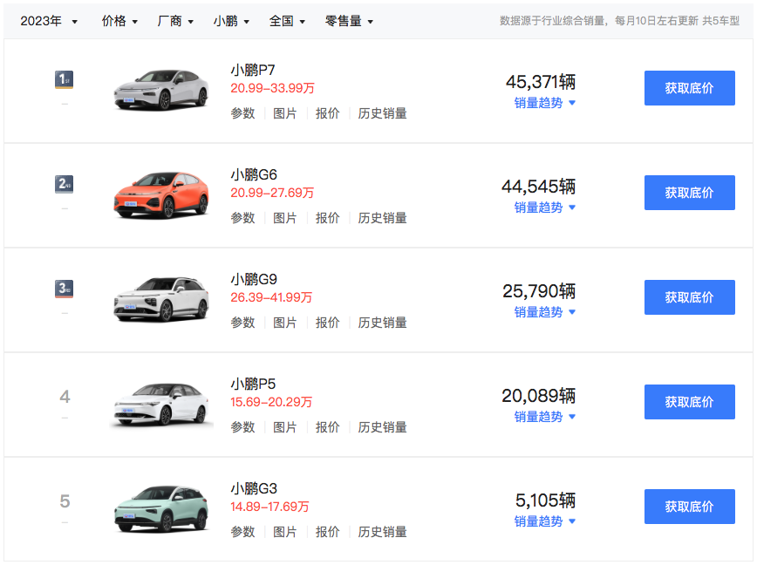Expand the 小鹏 brand filter
The width and height of the screenshot is (757, 565).
[231, 21]
